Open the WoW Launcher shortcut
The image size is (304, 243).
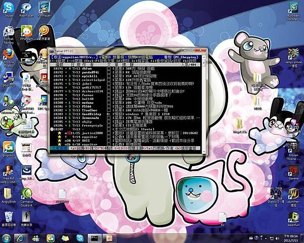tap(293, 197)
